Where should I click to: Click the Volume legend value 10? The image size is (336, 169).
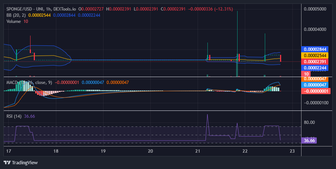(26, 21)
